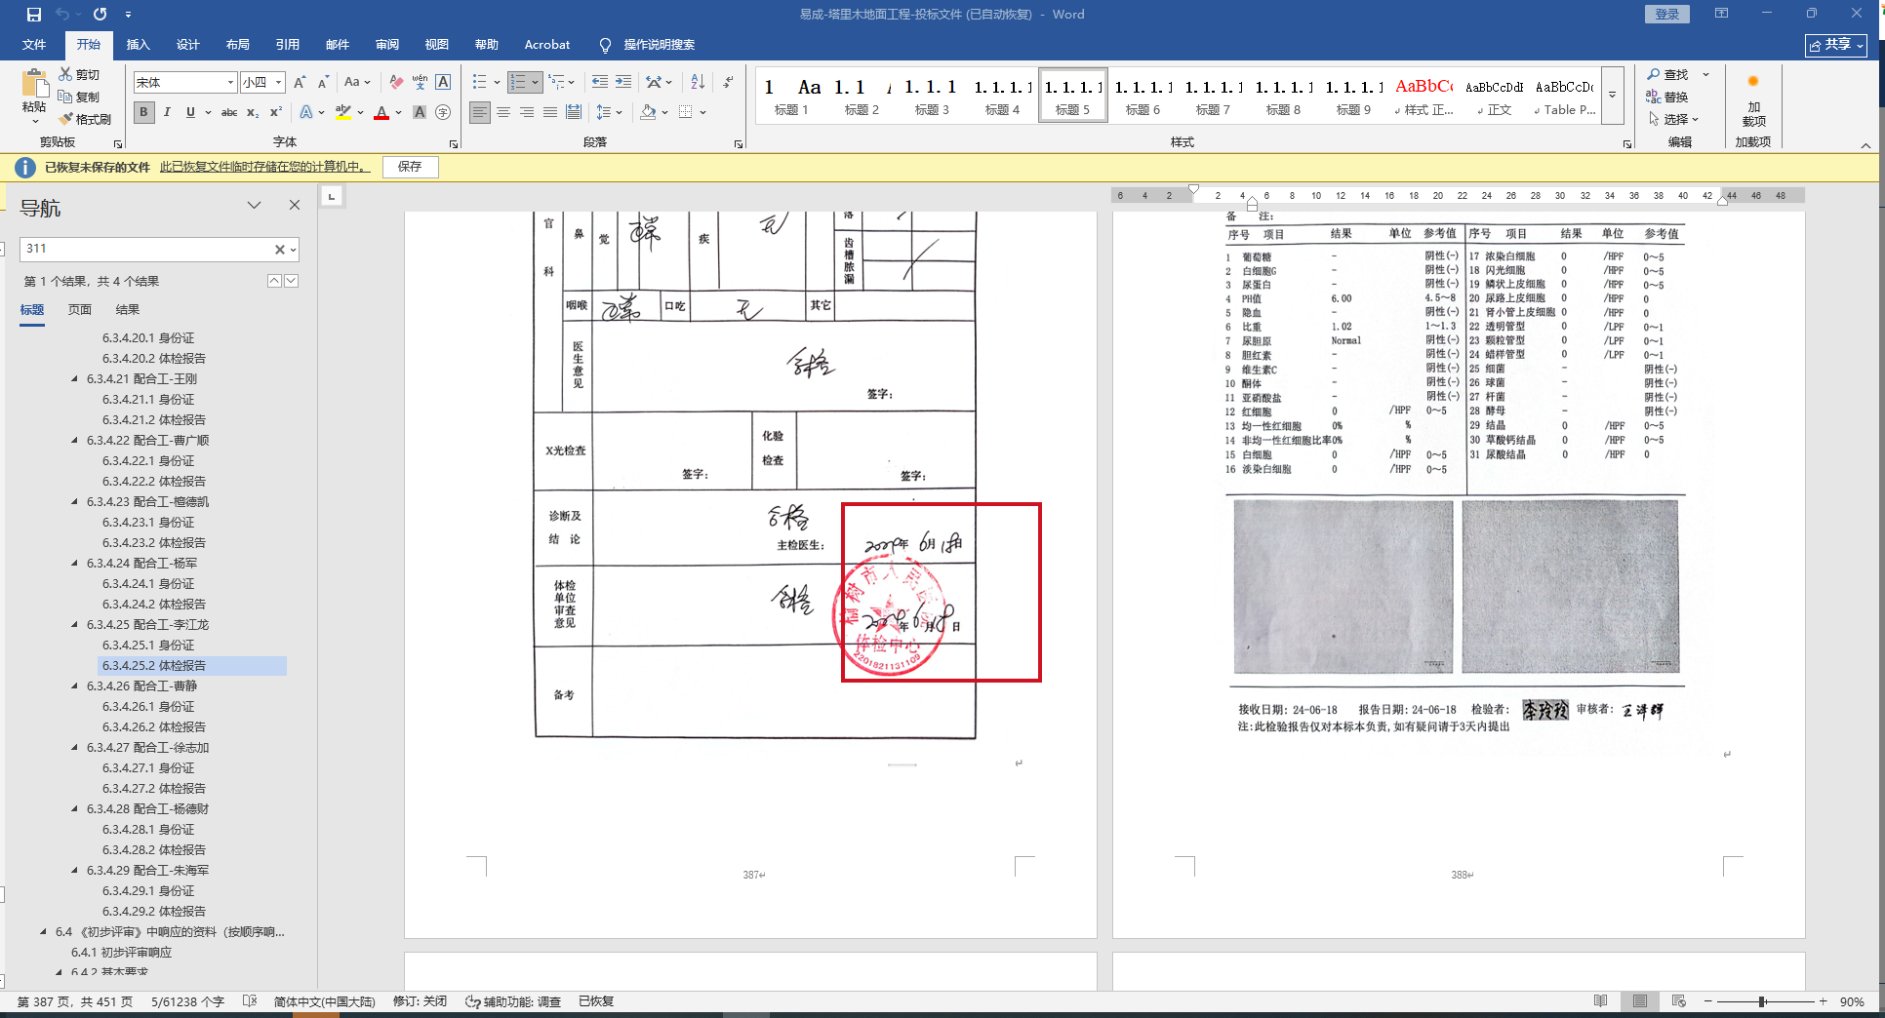Decrease the paragraph indent
Viewport: 1885px width, 1018px height.
pyautogui.click(x=599, y=83)
